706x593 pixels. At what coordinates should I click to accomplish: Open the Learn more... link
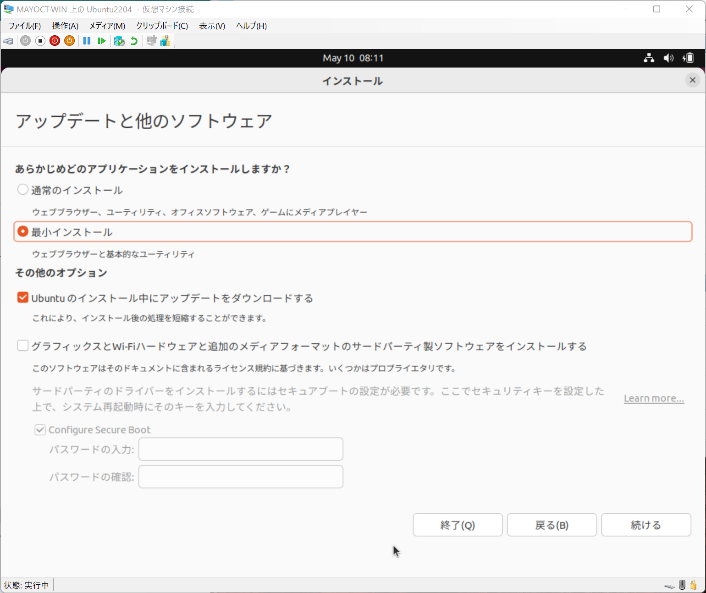pyautogui.click(x=653, y=398)
